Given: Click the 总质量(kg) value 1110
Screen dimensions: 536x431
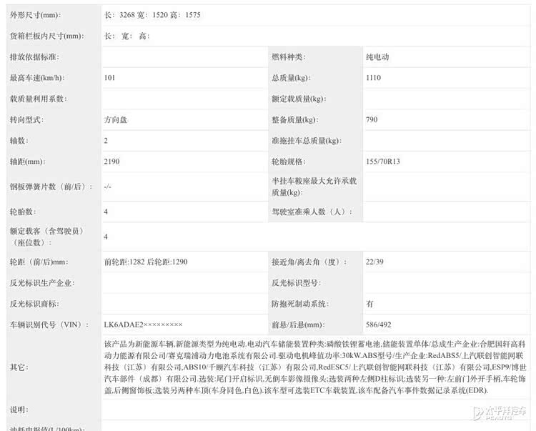Looking at the screenshot, I should tap(373, 78).
